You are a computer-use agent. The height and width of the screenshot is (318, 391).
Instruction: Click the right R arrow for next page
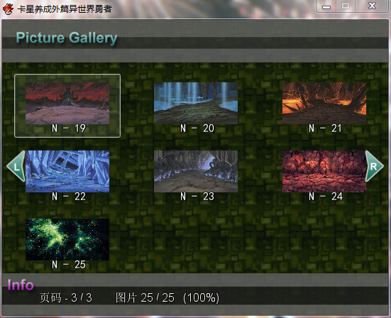click(x=374, y=166)
